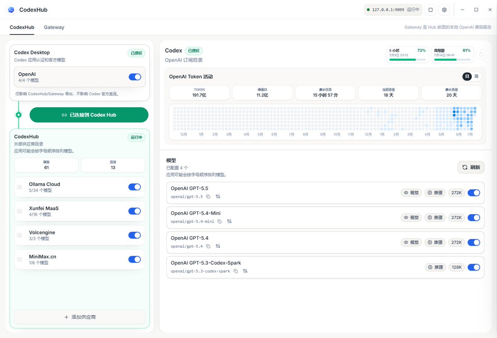Image resolution: width=497 pixels, height=338 pixels.
Task: Click the TOKEN 191.7亿 stat card
Action: point(199,93)
